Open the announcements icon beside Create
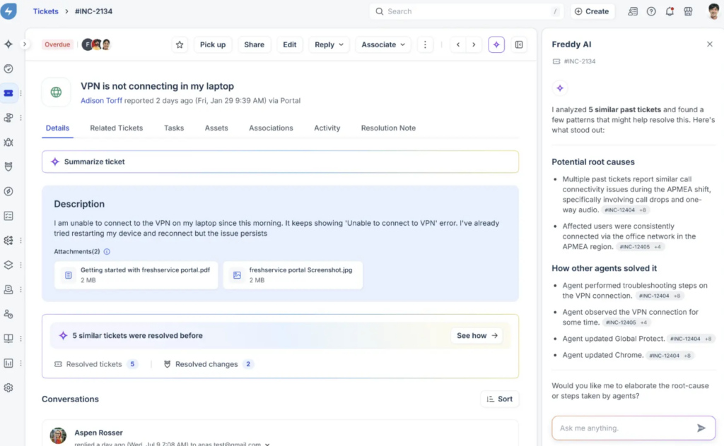The width and height of the screenshot is (724, 446). pyautogui.click(x=633, y=11)
